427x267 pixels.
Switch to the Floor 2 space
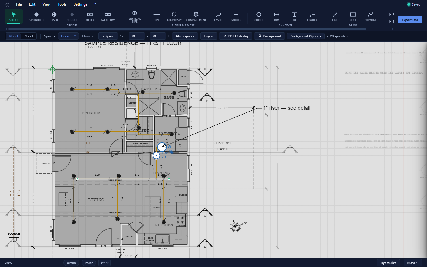(x=88, y=36)
